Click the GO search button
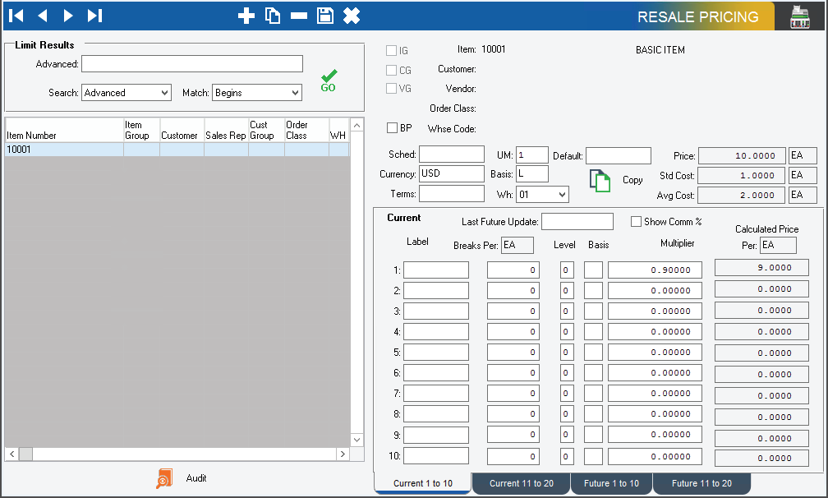Screen dimensions: 828x498 click(x=328, y=80)
